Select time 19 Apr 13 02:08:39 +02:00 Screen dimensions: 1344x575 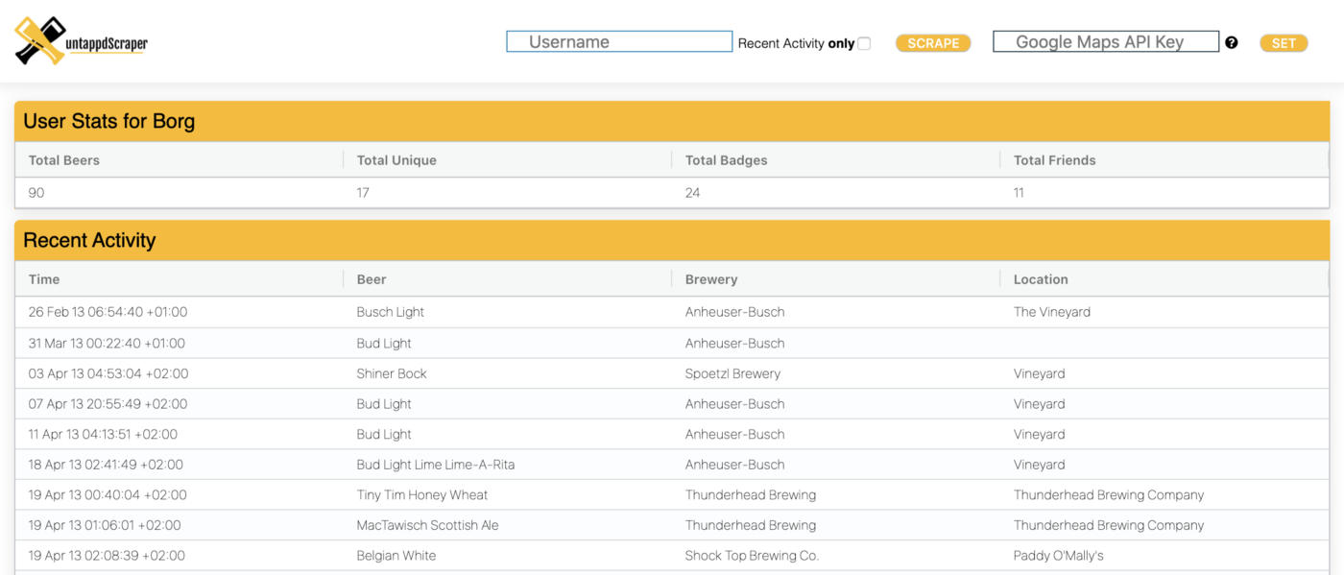point(107,556)
